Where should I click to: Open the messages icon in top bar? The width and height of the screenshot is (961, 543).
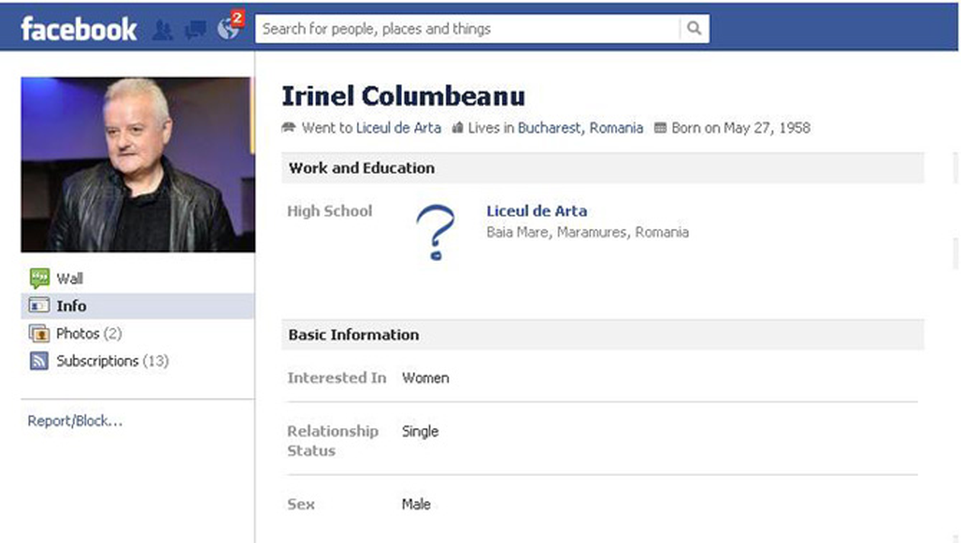click(195, 30)
